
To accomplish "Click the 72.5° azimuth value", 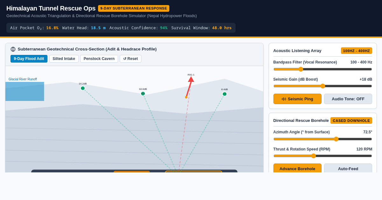I will [368, 132].
